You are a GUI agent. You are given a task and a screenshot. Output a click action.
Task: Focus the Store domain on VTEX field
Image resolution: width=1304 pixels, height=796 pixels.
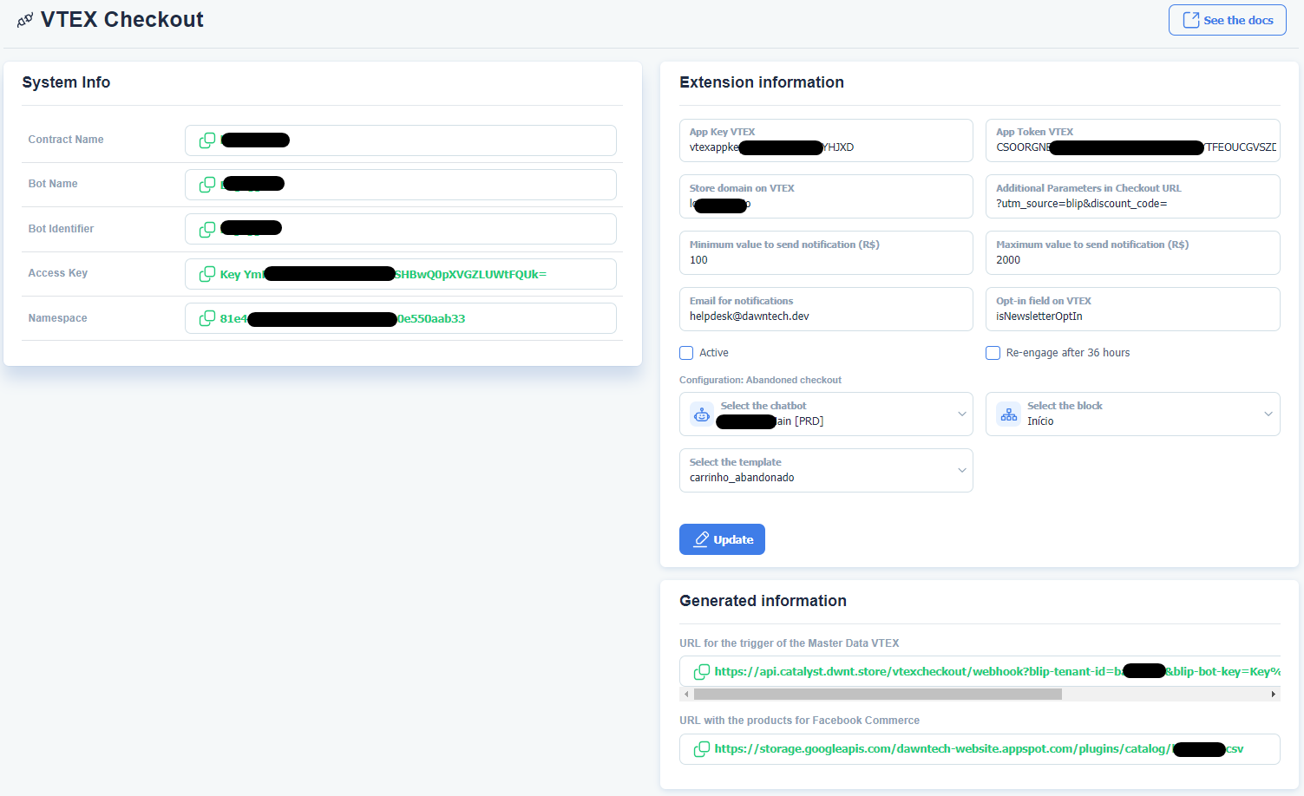coord(826,197)
